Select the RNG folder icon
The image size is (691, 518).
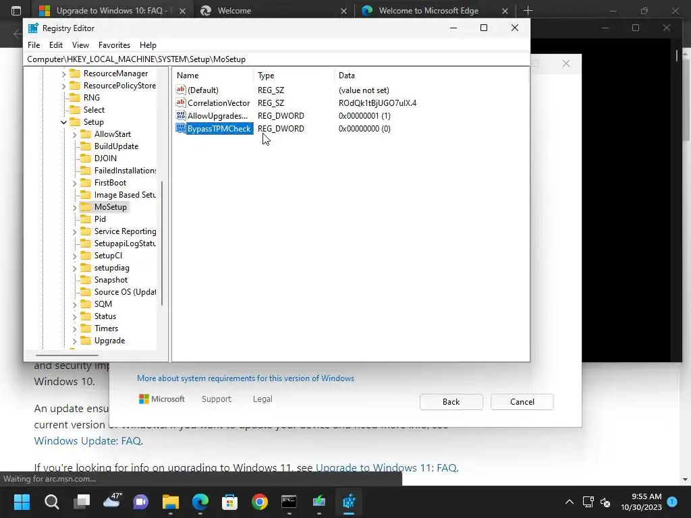coord(76,97)
